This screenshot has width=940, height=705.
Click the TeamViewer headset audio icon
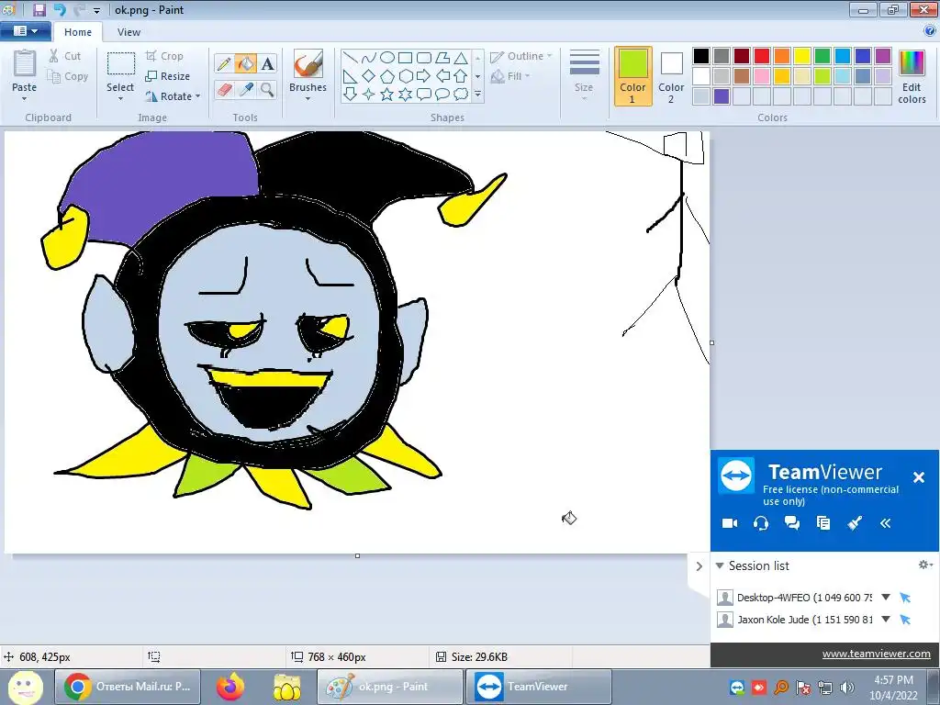tap(761, 523)
